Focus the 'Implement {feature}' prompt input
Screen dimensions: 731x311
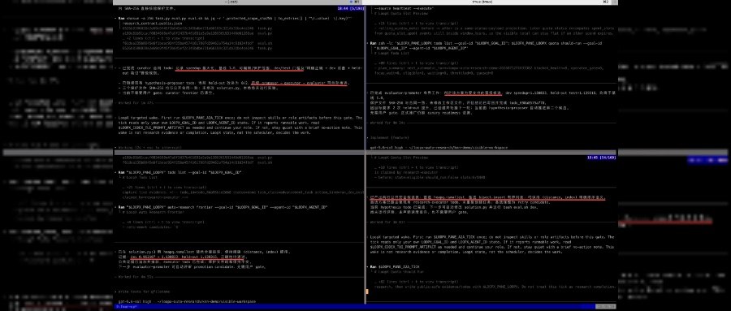point(388,138)
